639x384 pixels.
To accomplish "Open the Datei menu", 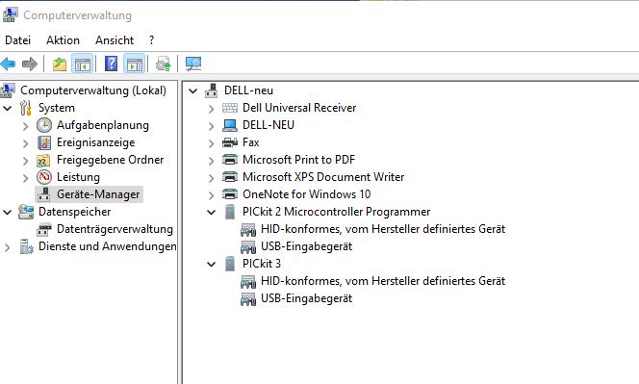I will [18, 40].
